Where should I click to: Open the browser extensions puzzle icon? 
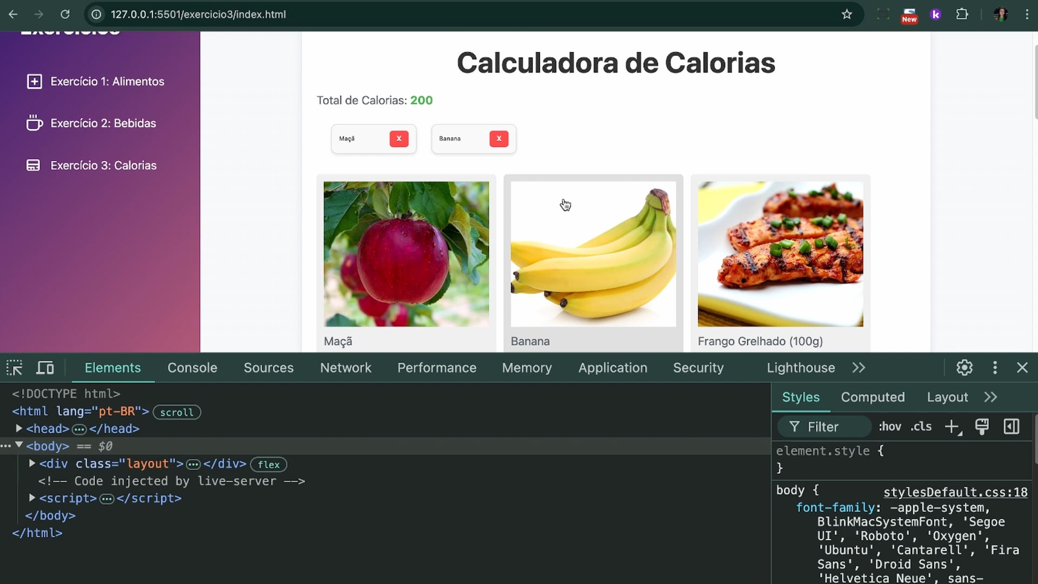point(962,15)
